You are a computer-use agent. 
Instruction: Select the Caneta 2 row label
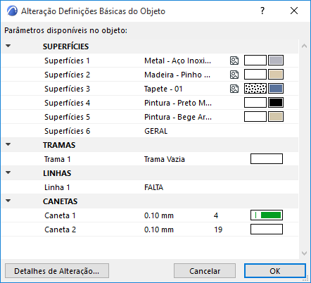tap(60, 229)
